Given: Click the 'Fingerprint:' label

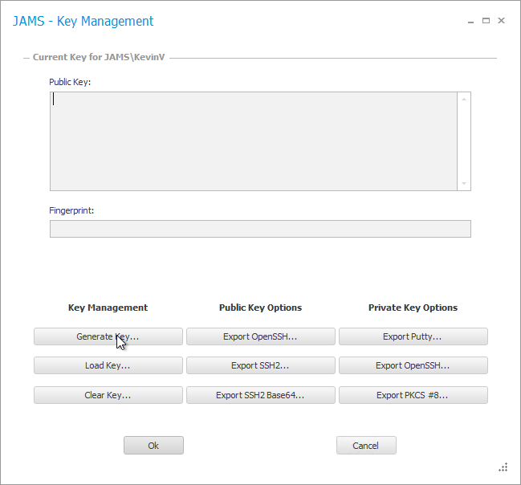Looking at the screenshot, I should [x=71, y=210].
